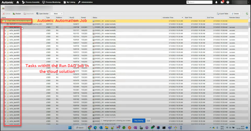The height and width of the screenshot is (131, 251).
Task: Open the terminal icon in the taskbar
Action: 164,128
